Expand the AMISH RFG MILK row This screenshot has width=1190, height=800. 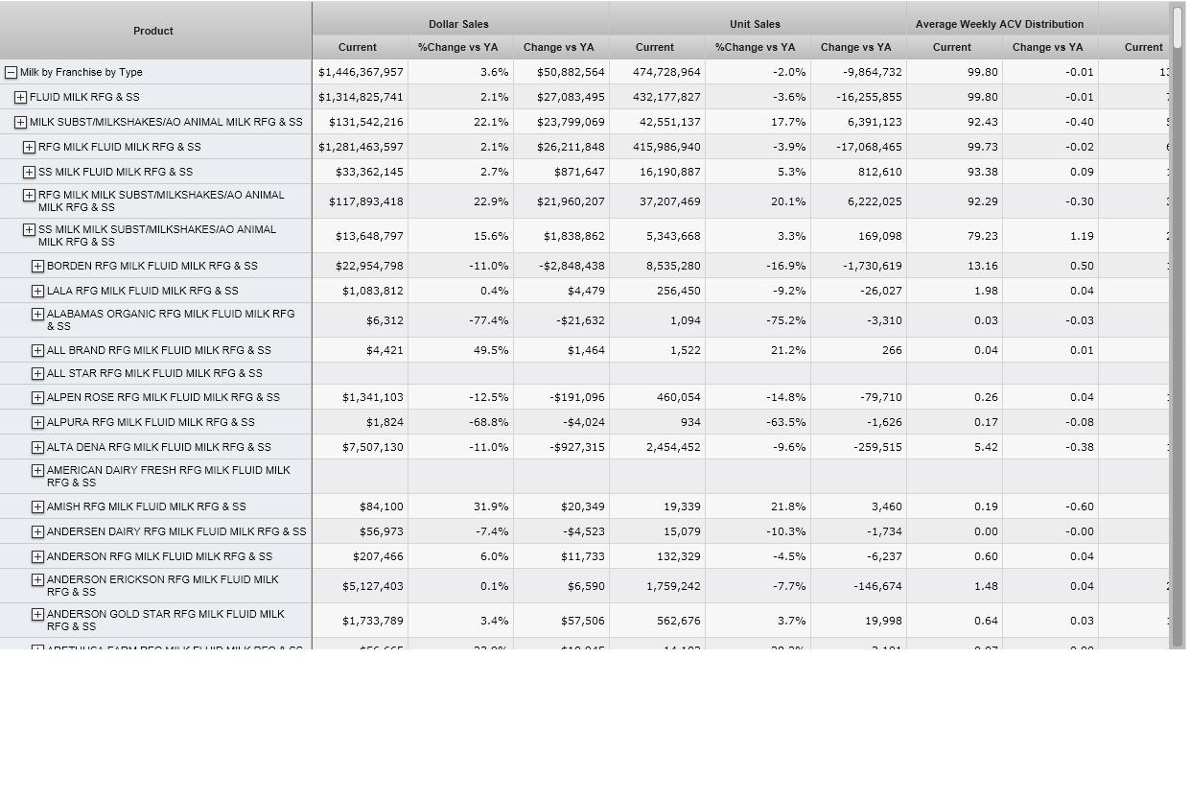click(37, 507)
